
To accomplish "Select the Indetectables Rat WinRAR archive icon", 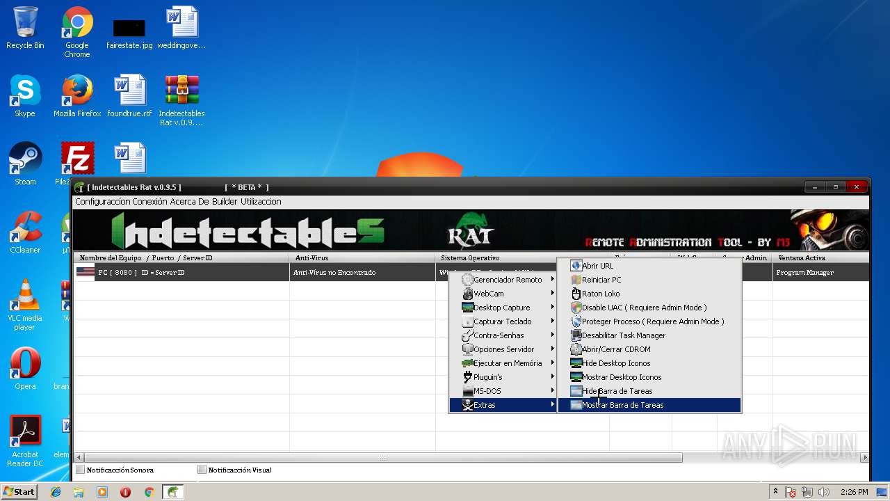I will point(181,100).
